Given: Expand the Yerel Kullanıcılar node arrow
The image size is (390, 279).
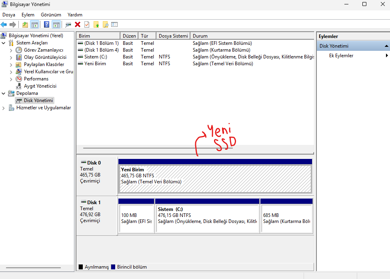Looking at the screenshot, I should tap(11, 72).
